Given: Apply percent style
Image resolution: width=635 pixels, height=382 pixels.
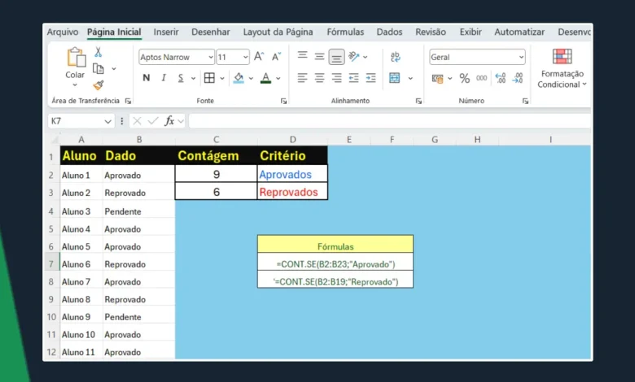Looking at the screenshot, I should [465, 78].
